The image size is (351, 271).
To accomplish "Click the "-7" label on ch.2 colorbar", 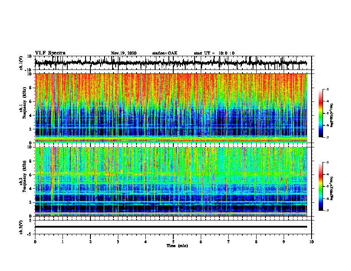I will point(327,210).
